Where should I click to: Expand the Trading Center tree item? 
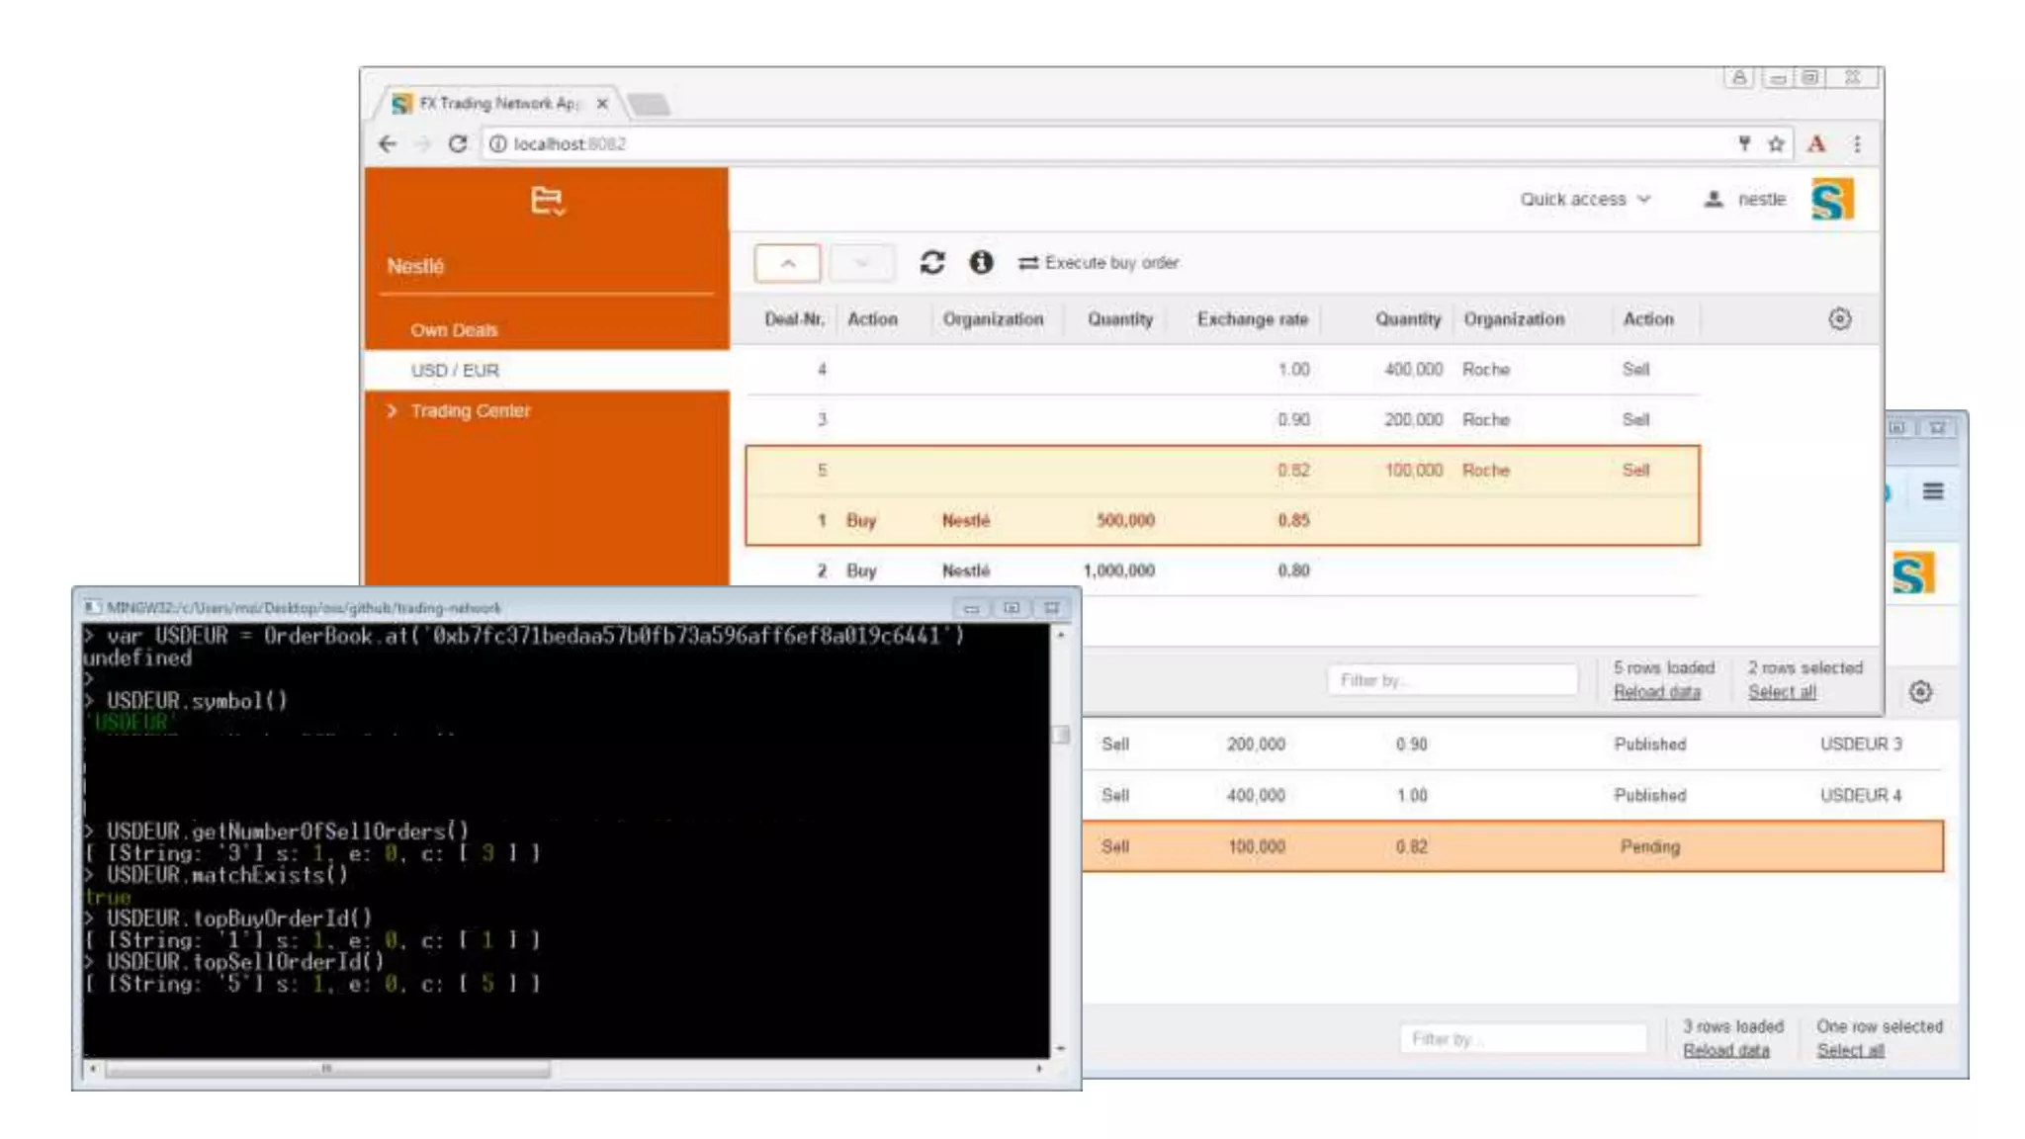(x=393, y=410)
